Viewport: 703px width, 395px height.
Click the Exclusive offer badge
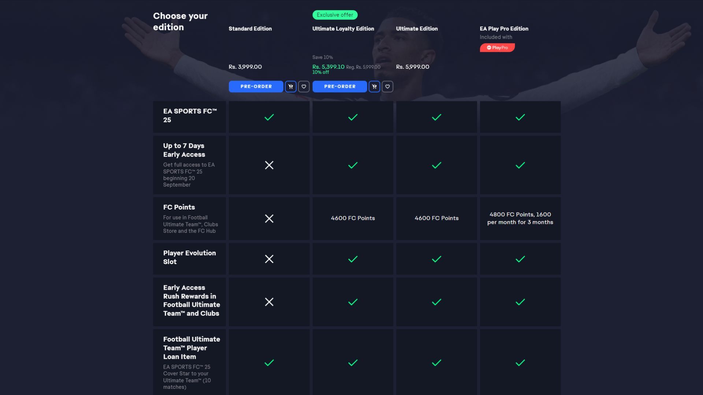[x=335, y=15]
